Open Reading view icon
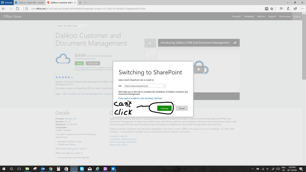The height and width of the screenshot is (172, 306). (266, 9)
